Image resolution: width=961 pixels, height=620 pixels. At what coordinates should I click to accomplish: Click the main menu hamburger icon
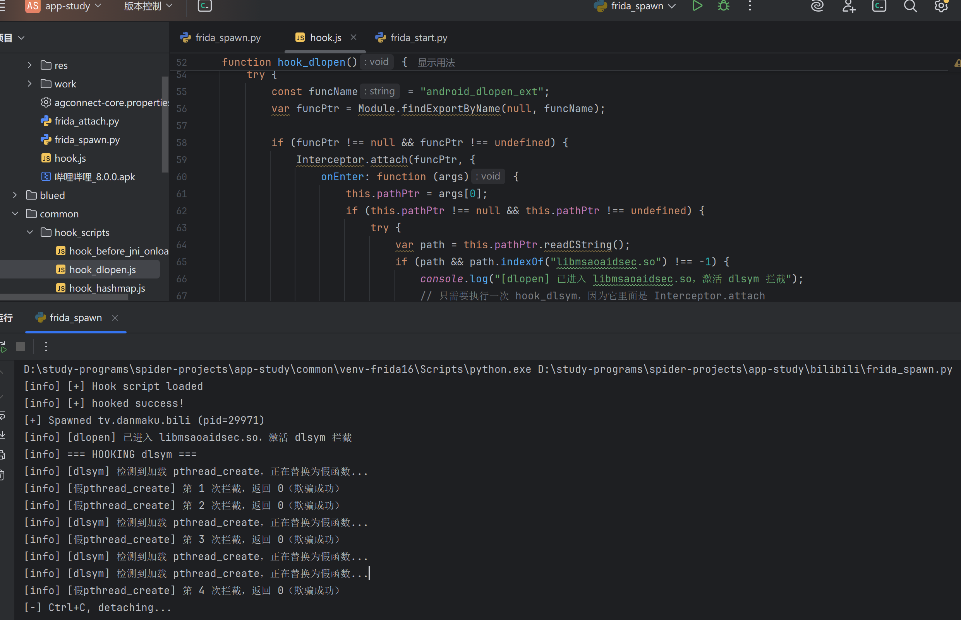pyautogui.click(x=2, y=6)
